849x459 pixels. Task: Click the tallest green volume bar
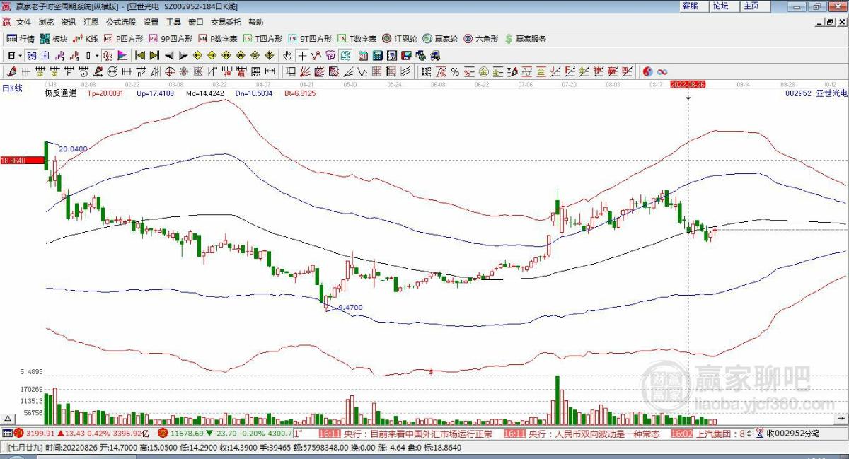[x=558, y=400]
